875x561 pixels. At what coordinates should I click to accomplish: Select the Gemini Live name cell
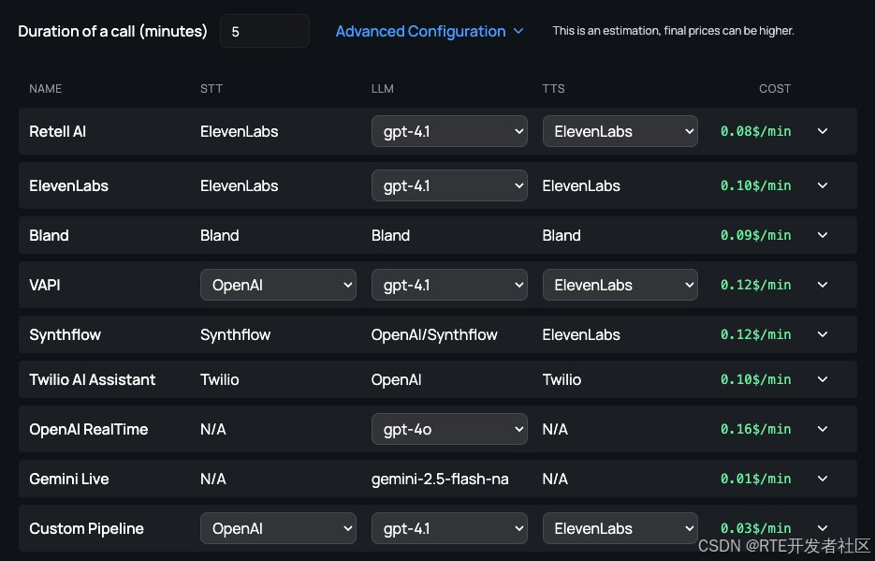(x=69, y=479)
